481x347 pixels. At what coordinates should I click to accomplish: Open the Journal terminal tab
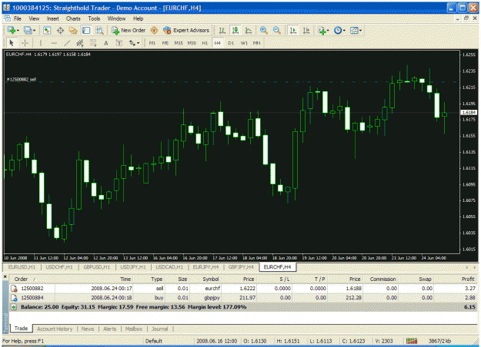coord(160,329)
